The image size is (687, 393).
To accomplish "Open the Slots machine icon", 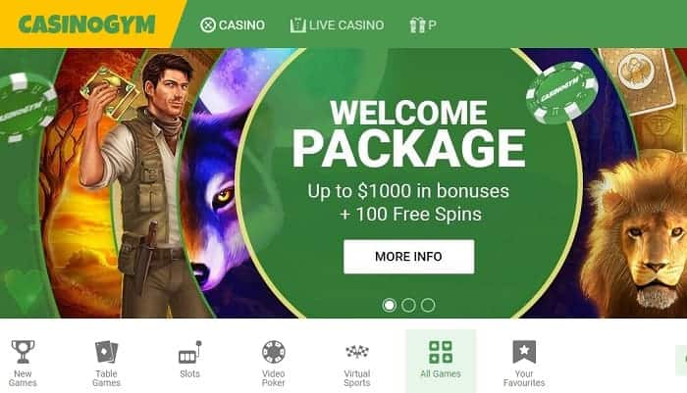I will tap(190, 352).
